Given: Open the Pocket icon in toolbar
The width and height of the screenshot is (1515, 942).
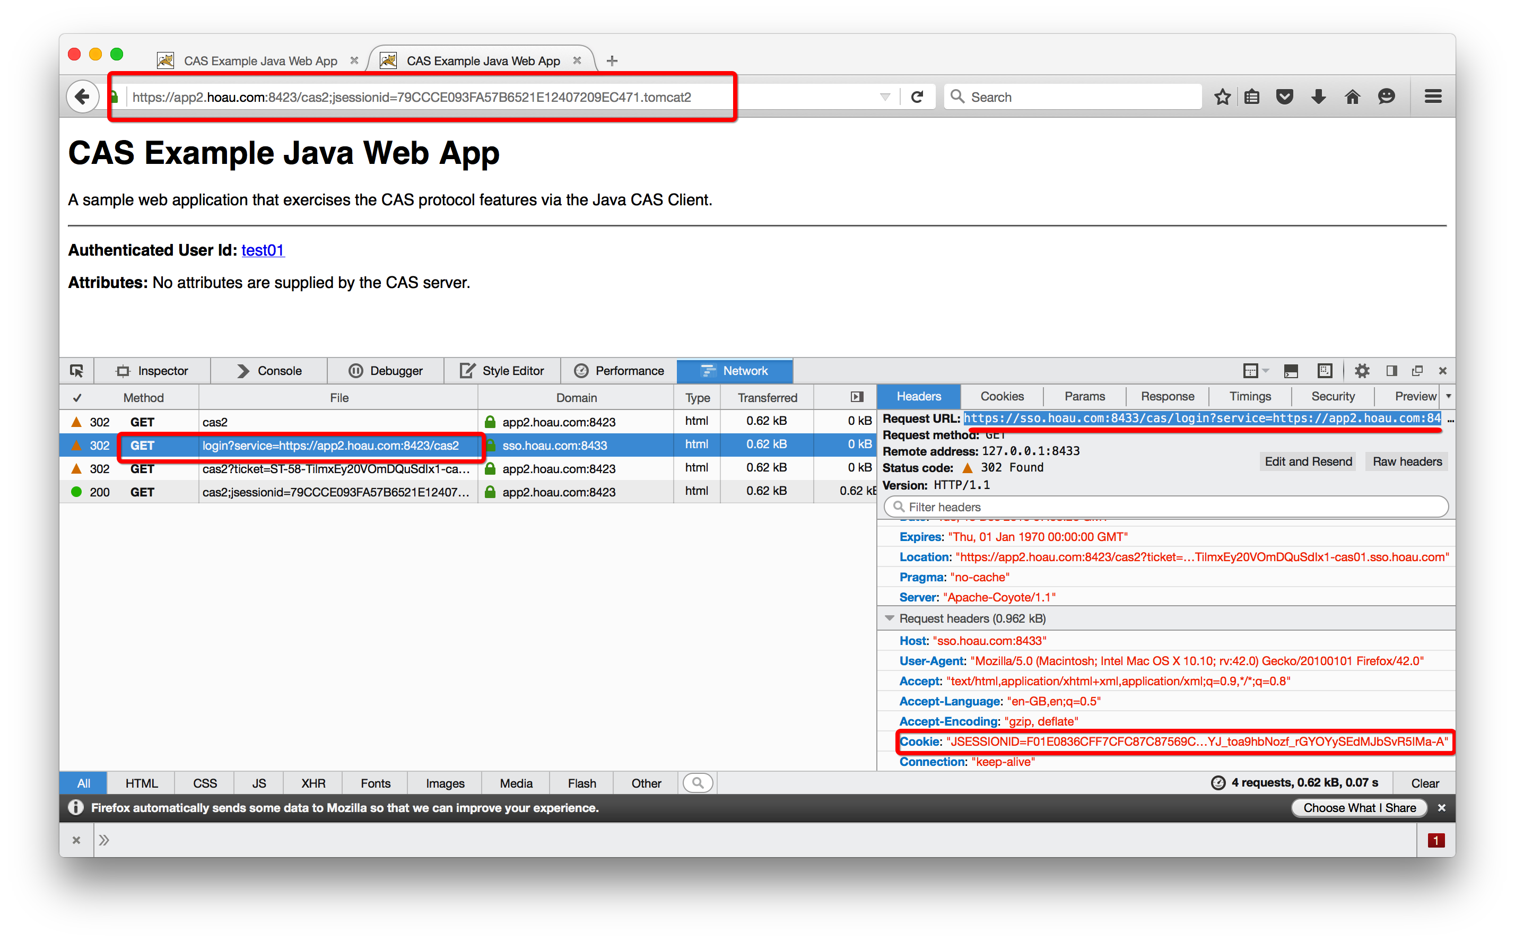Looking at the screenshot, I should (x=1284, y=97).
